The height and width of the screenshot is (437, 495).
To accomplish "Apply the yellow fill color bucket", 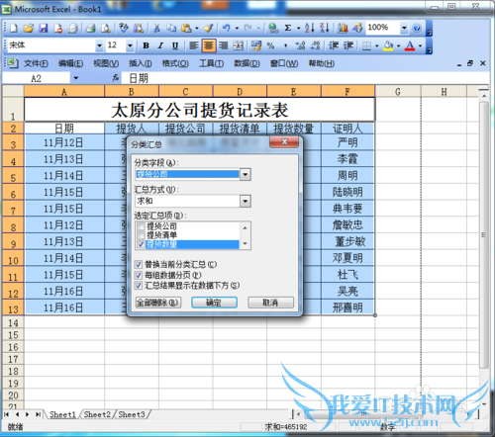I will tap(388, 45).
